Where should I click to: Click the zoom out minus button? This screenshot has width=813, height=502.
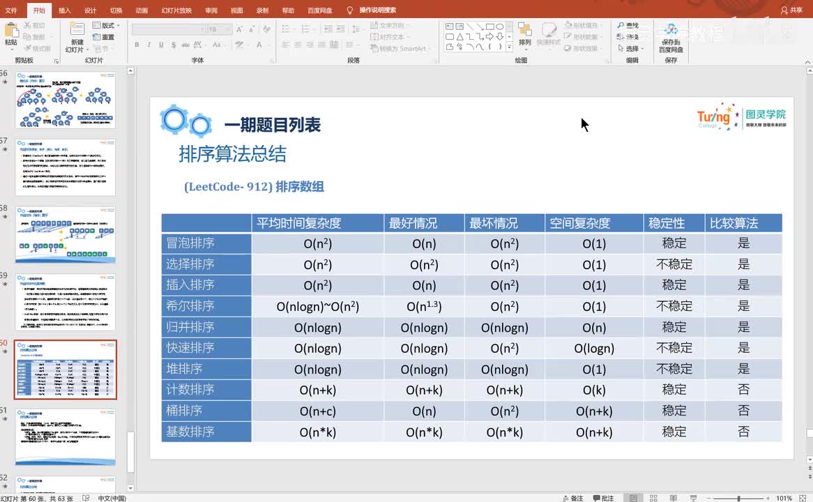coord(708,498)
